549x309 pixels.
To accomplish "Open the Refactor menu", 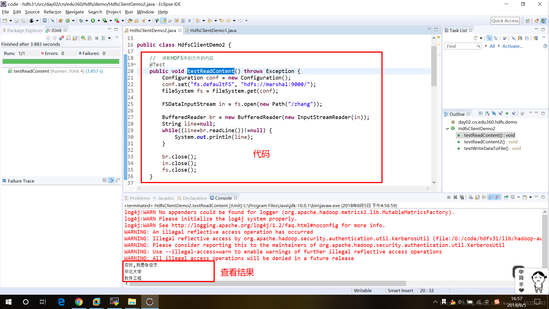I will tap(52, 12).
